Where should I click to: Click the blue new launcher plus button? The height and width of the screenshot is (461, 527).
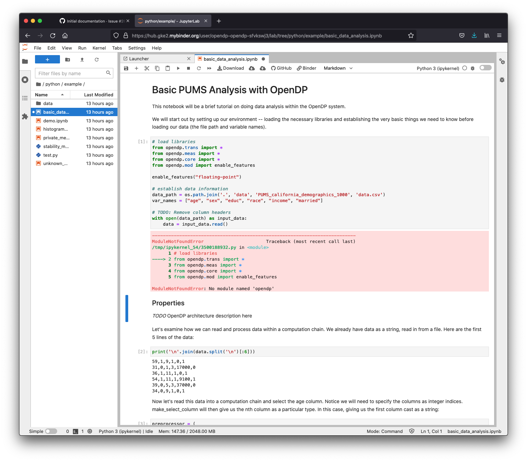pyautogui.click(x=47, y=59)
